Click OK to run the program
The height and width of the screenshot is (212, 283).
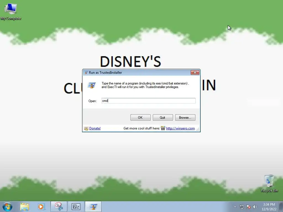140,118
